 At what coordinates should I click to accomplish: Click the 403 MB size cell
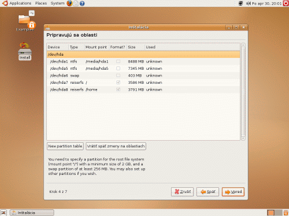coord(135,75)
